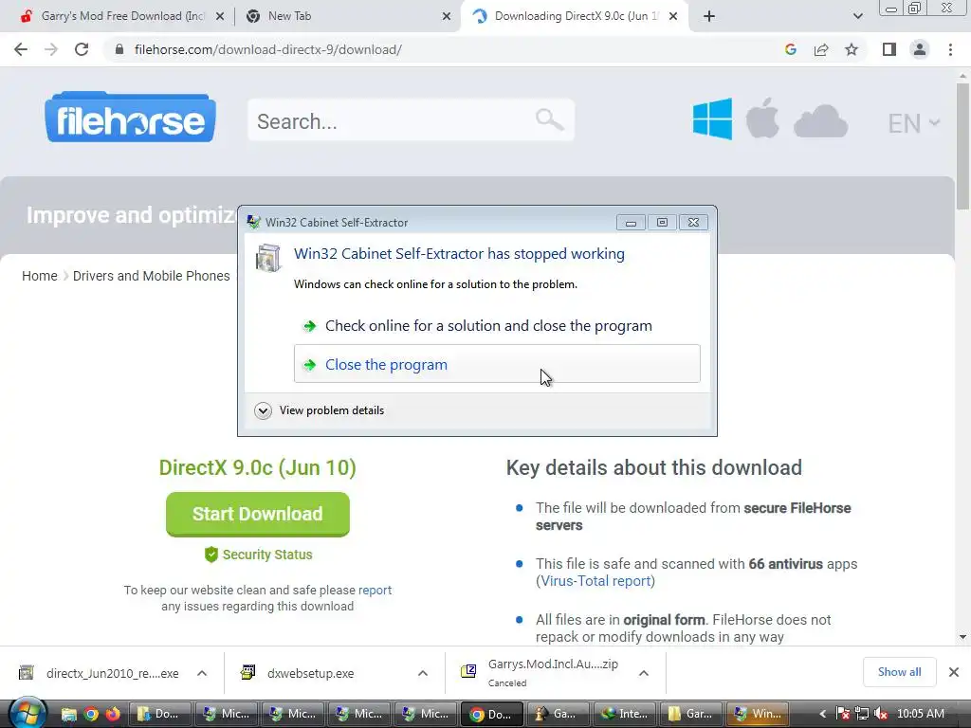971x728 pixels.
Task: Switch to the Win... taskbar button
Action: tap(758, 714)
